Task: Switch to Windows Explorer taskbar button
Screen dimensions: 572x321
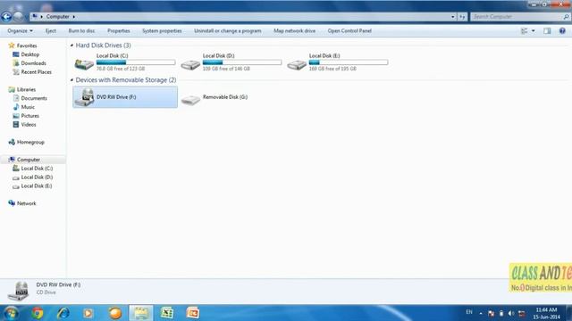Action: click(141, 313)
